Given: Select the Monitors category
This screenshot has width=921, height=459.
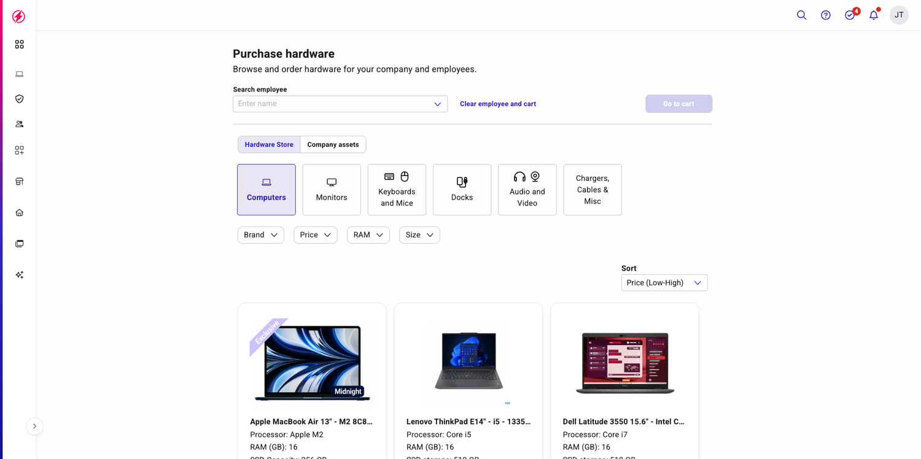Looking at the screenshot, I should point(332,190).
